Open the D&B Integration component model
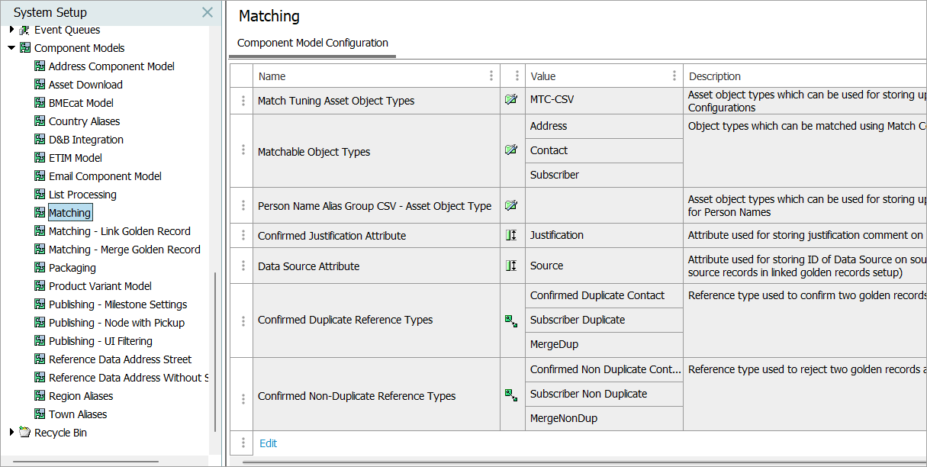927x467 pixels. click(85, 140)
